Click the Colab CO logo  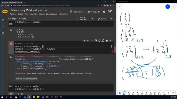click(5, 12)
